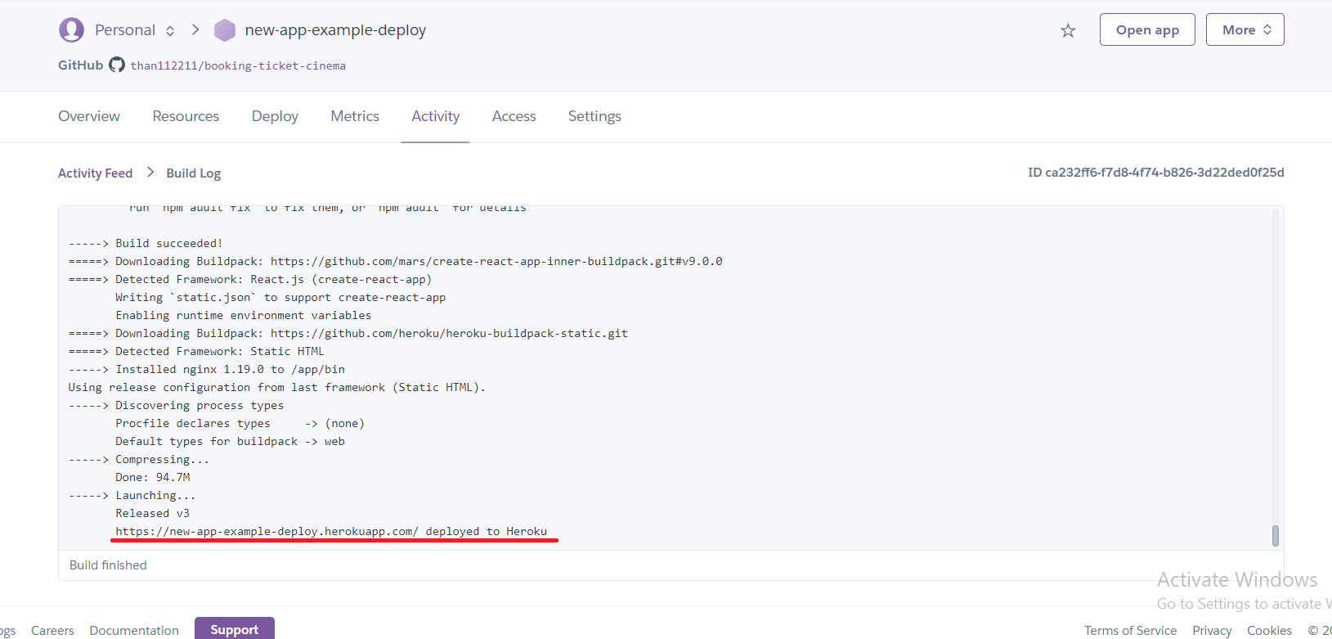Return to the Activity Feed breadcrumb
Viewport: 1332px width, 639px height.
[x=95, y=173]
